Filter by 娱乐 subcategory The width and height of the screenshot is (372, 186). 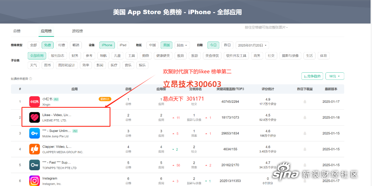click(142, 65)
